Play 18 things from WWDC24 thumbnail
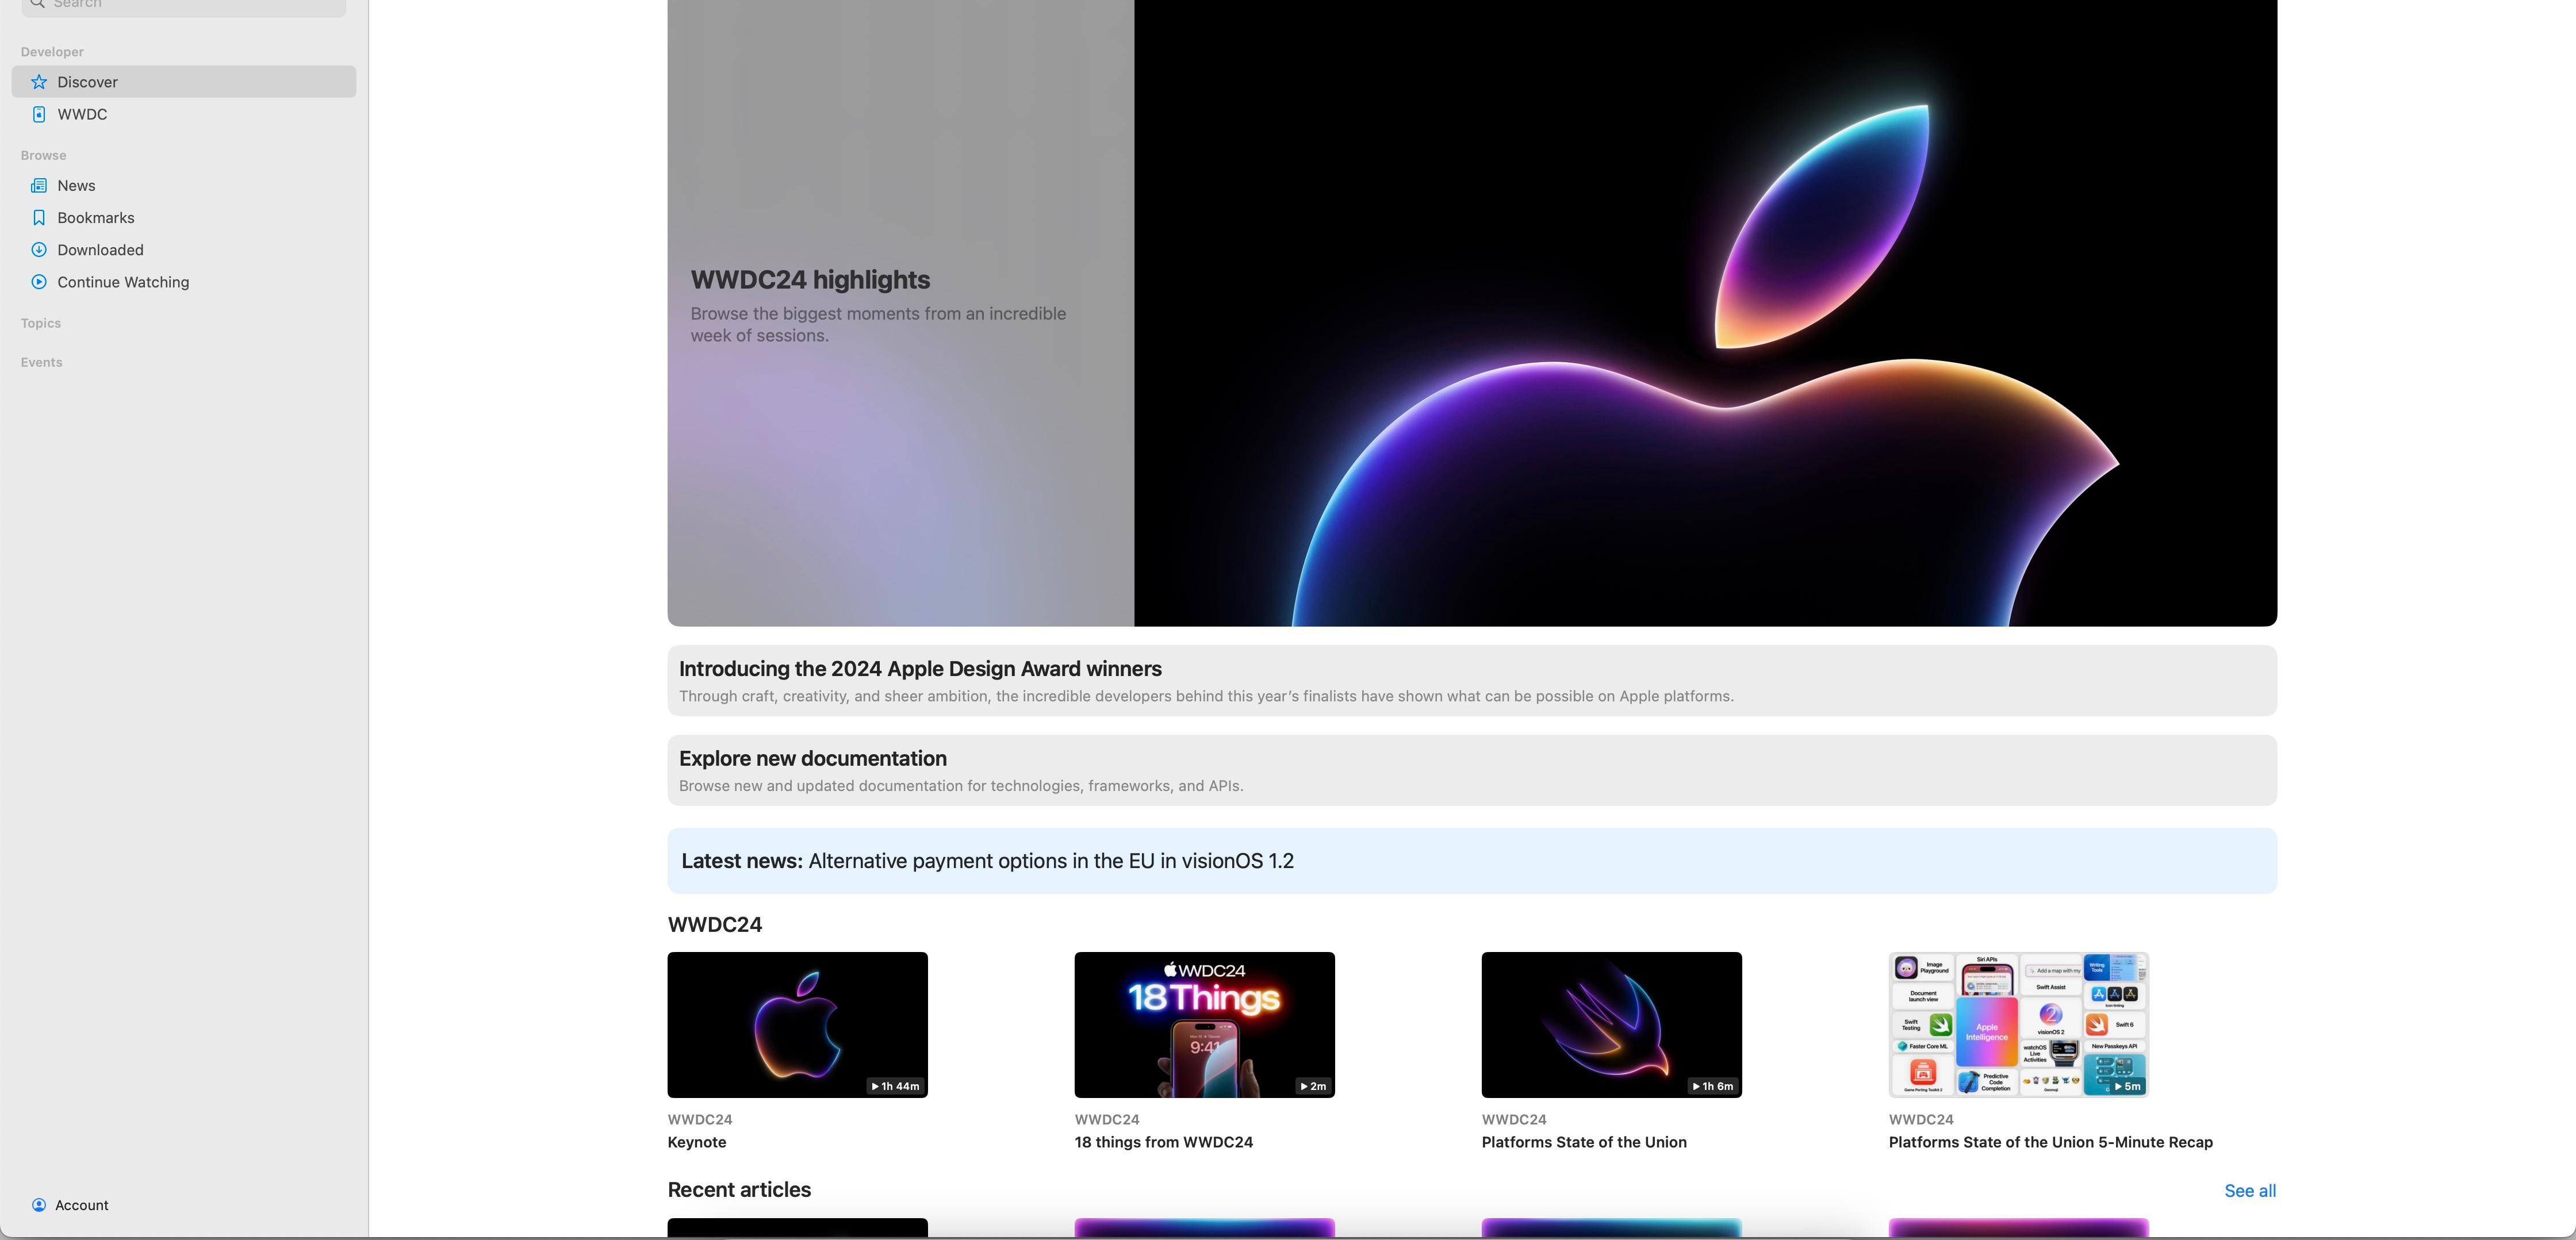 coord(1205,1025)
